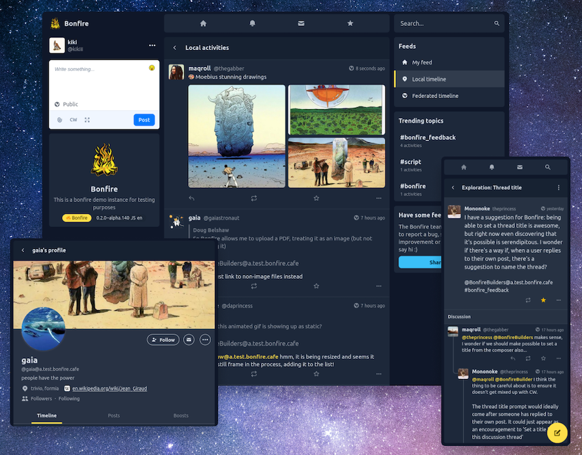This screenshot has width=582, height=455.
Task: Select Federated timeline in Feeds
Action: point(434,96)
